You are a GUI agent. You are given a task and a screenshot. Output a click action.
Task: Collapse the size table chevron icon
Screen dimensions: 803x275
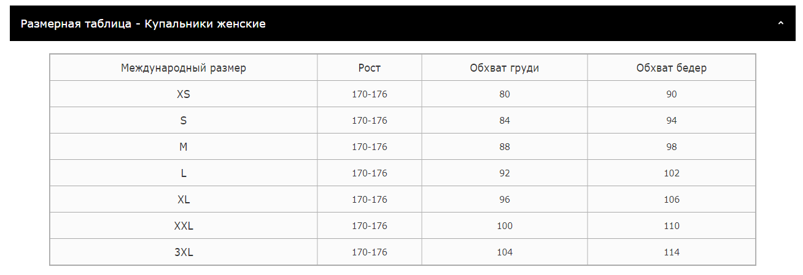781,23
